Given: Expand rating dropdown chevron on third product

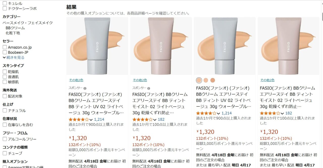Looking at the screenshot, I should pyautogui.click(x=219, y=113).
